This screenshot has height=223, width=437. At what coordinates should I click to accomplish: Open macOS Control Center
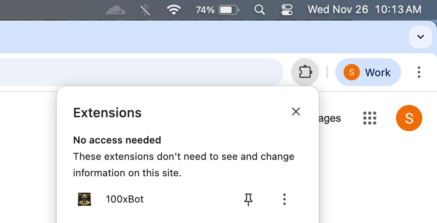(287, 10)
